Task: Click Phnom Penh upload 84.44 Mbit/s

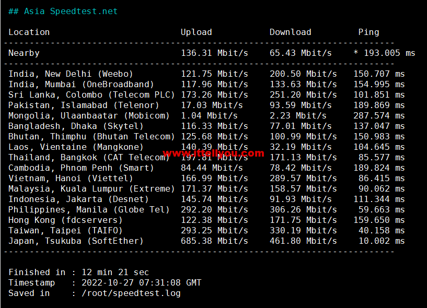Action: point(212,168)
